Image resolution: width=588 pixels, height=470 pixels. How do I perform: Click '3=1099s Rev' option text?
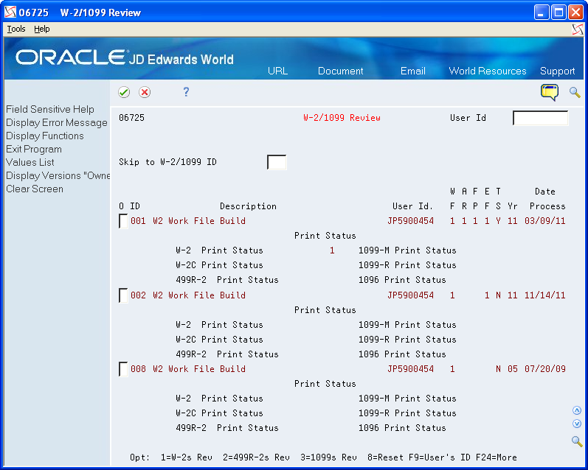pos(328,457)
